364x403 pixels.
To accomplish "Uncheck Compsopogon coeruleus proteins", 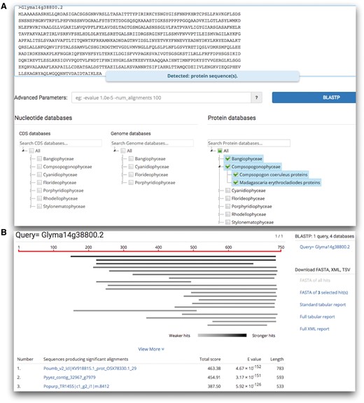I will pyautogui.click(x=236, y=175).
